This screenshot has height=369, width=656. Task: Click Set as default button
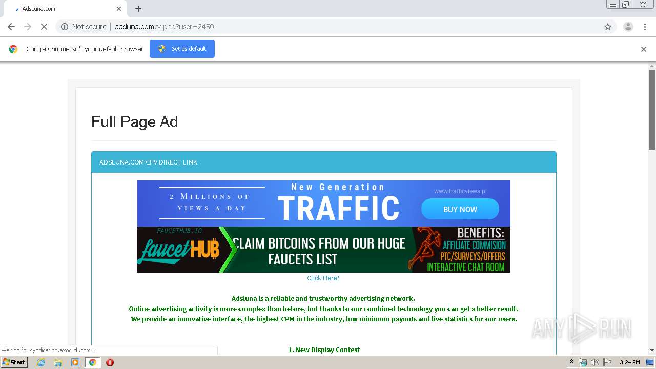click(x=182, y=49)
